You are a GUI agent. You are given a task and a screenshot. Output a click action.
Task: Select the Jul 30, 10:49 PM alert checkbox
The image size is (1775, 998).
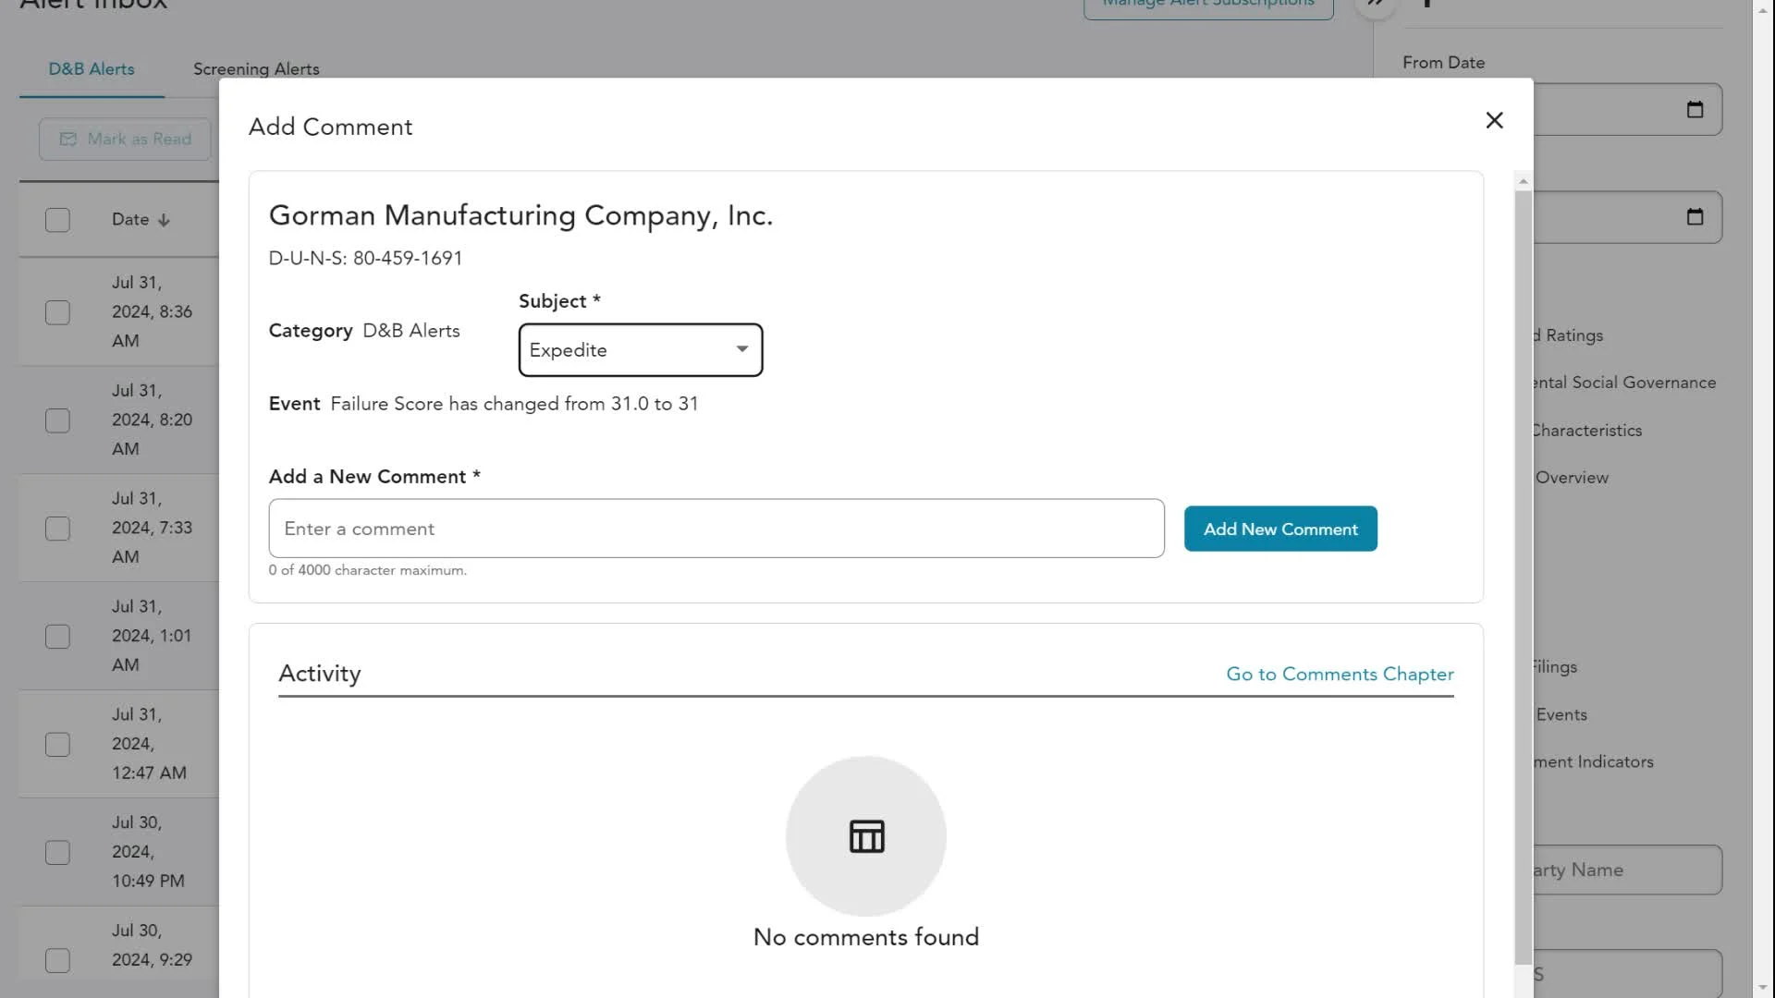(x=57, y=852)
